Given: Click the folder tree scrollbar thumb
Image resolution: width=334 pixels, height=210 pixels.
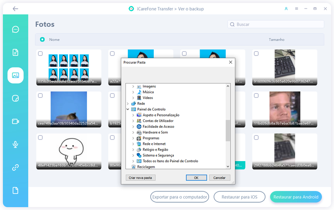Looking at the screenshot, I should (x=228, y=130).
